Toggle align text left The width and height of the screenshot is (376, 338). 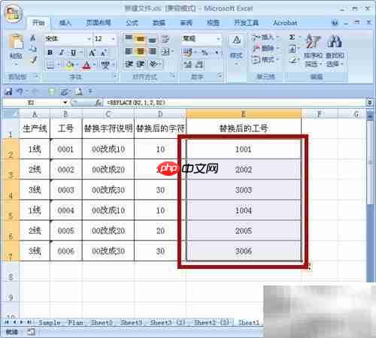point(129,52)
